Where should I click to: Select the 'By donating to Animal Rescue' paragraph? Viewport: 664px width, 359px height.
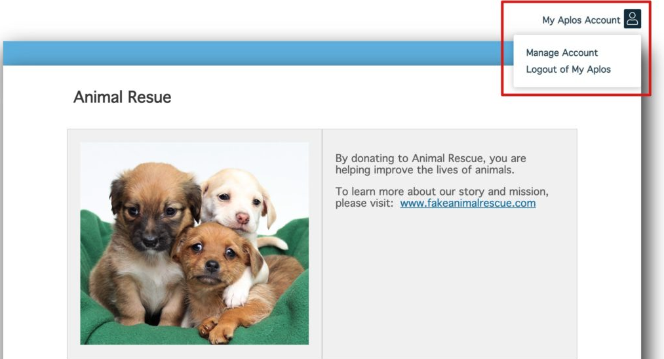(431, 164)
